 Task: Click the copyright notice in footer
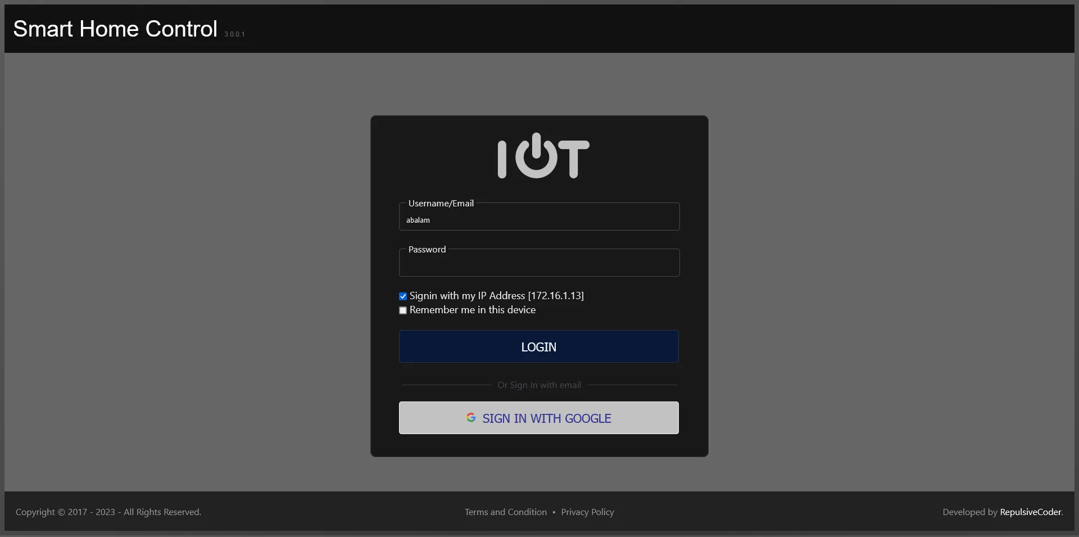coord(108,512)
